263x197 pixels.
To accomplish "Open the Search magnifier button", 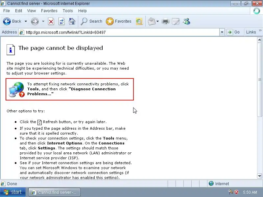I will coord(91,21).
